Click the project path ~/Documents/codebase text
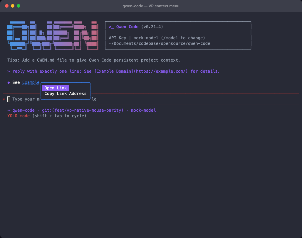Screen dimensions: 302x238 tap(160, 43)
